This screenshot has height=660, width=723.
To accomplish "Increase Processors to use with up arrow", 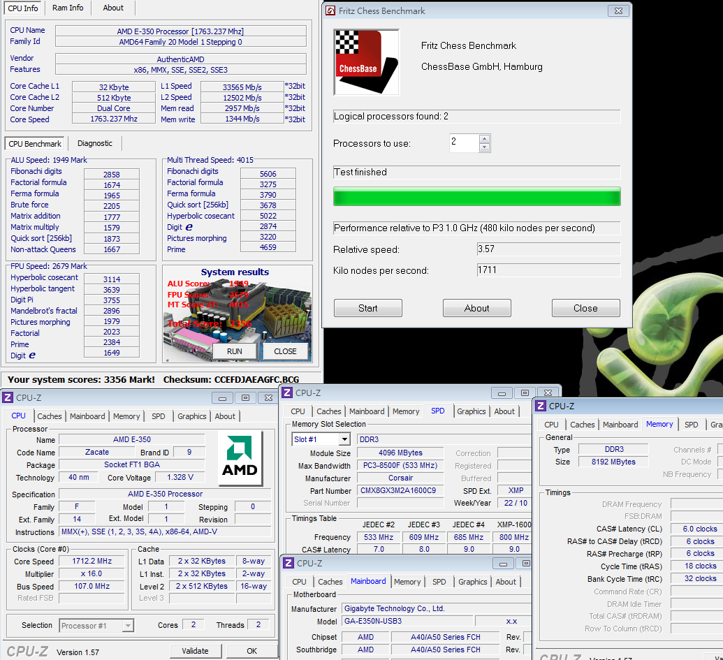I will pyautogui.click(x=484, y=139).
